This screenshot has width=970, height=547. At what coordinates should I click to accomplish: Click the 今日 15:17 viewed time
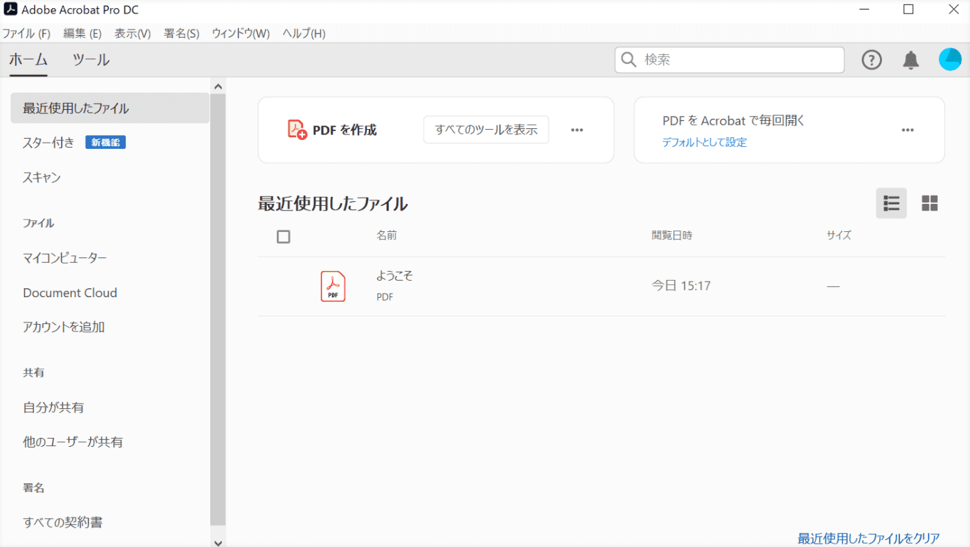[x=681, y=286]
